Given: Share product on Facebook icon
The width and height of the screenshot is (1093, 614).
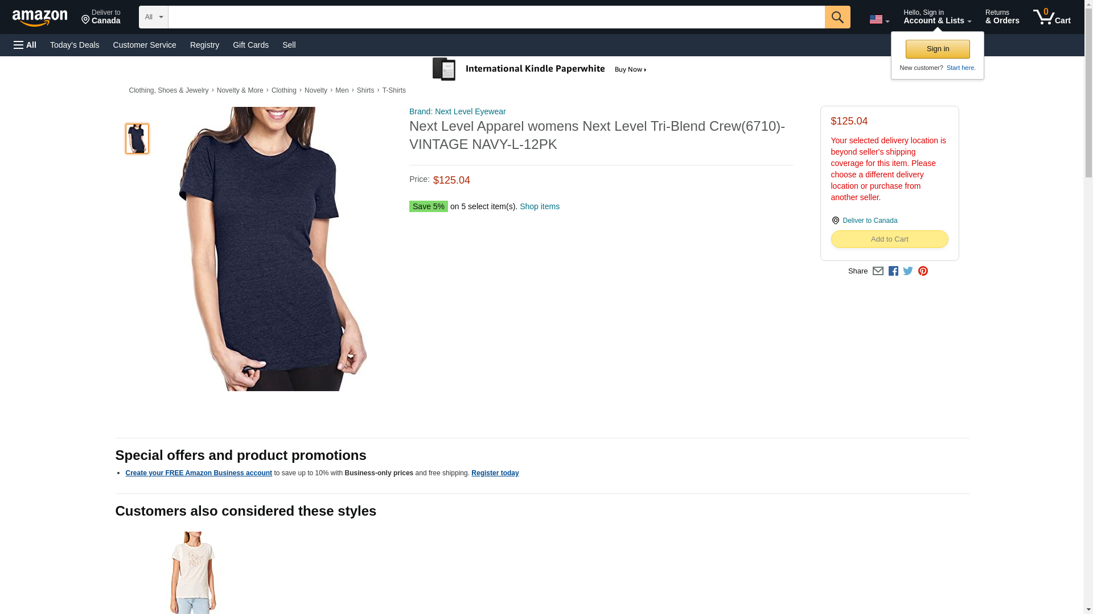Looking at the screenshot, I should (893, 271).
